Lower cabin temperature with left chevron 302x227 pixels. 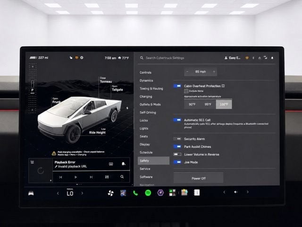point(58,193)
